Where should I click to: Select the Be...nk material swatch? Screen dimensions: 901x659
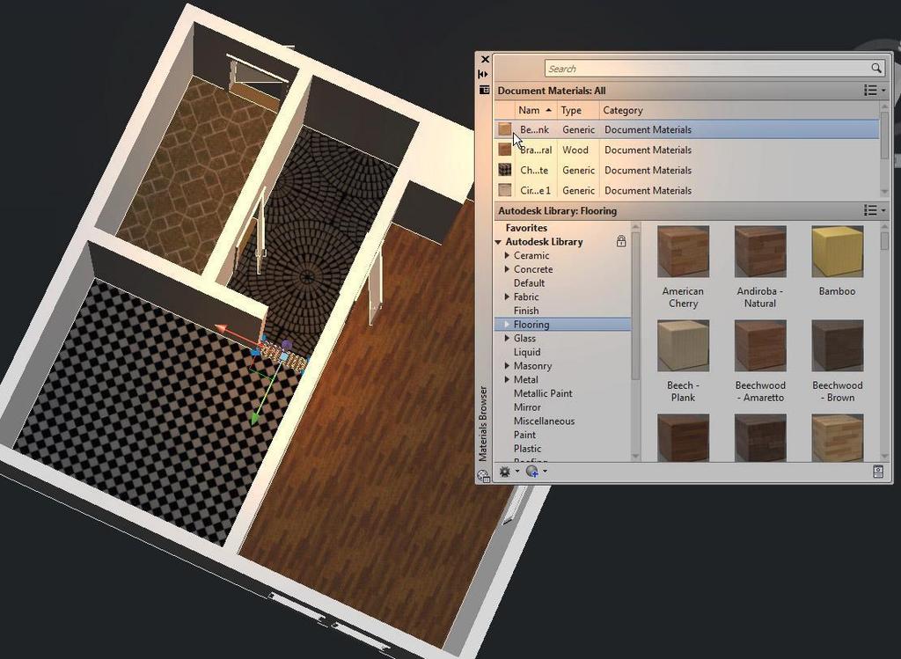tap(504, 129)
